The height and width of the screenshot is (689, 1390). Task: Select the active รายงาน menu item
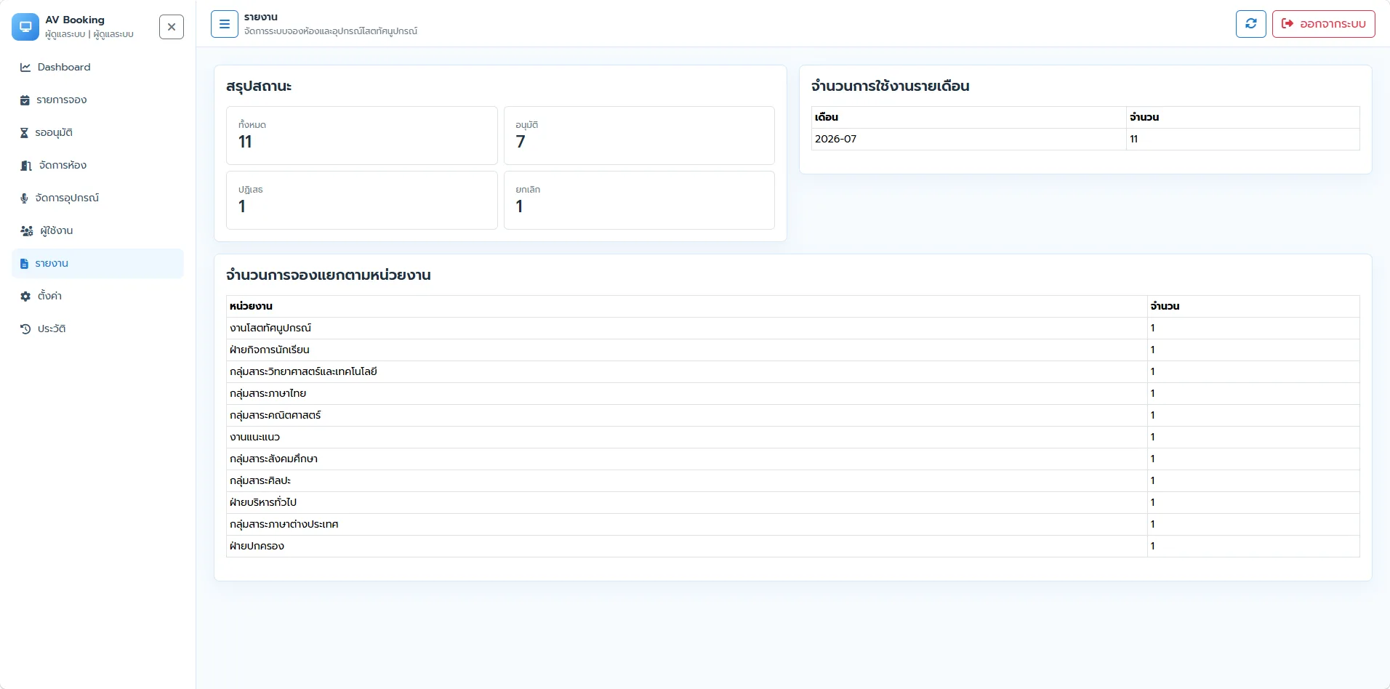pyautogui.click(x=97, y=263)
